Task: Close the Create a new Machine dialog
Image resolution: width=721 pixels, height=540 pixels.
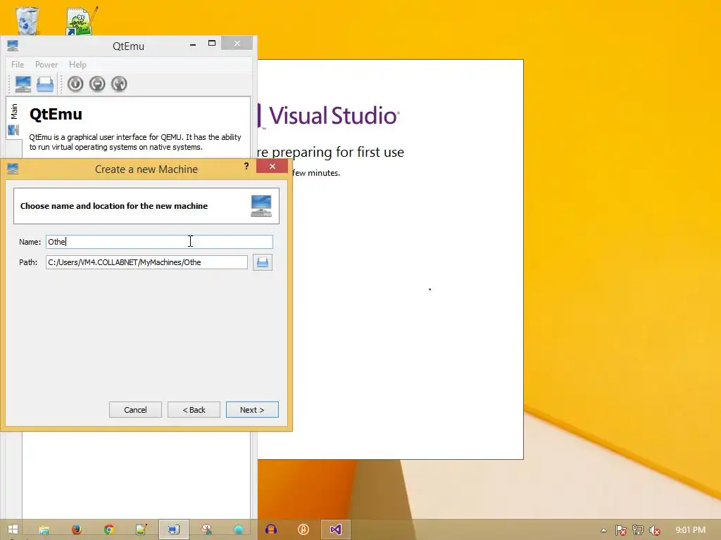Action: tap(272, 166)
